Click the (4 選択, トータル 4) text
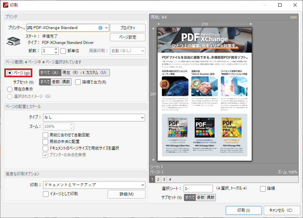Screen dimensions: 303x218 231,188
